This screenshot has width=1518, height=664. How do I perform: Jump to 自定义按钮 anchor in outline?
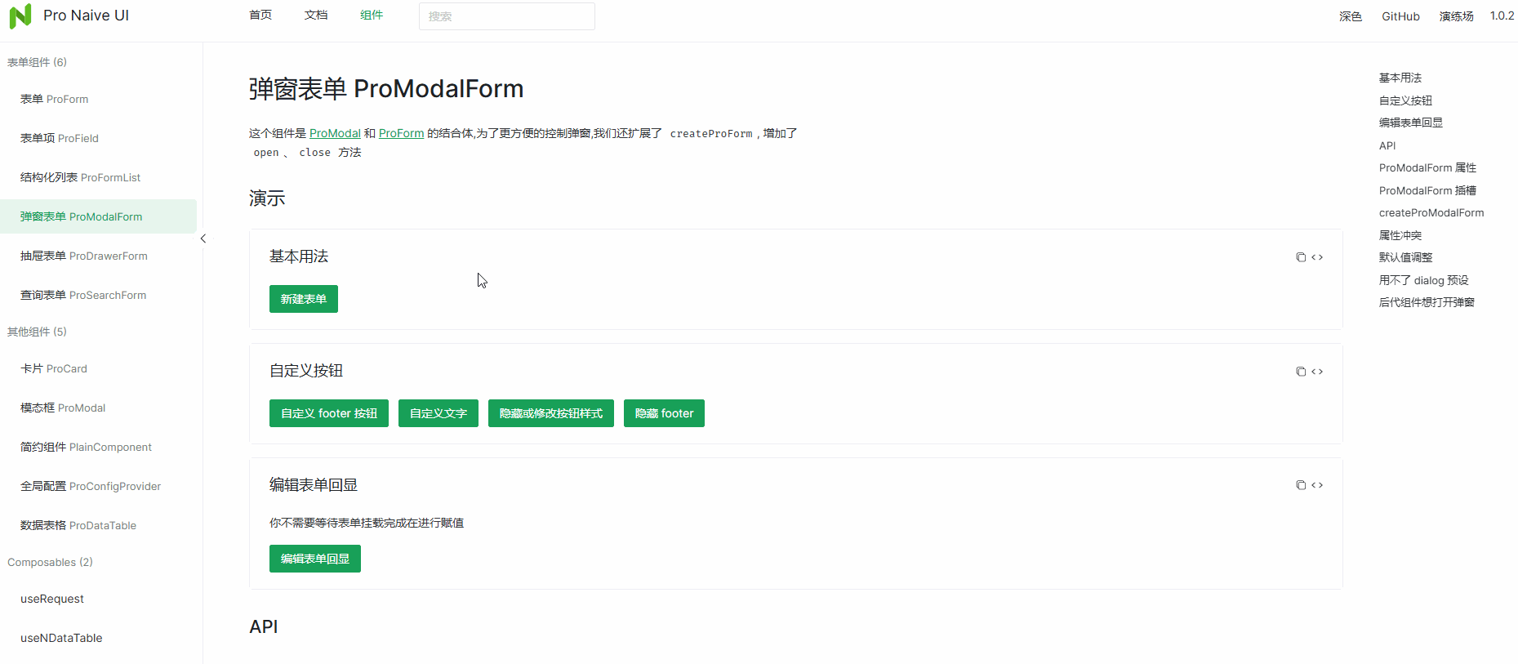coord(1405,100)
